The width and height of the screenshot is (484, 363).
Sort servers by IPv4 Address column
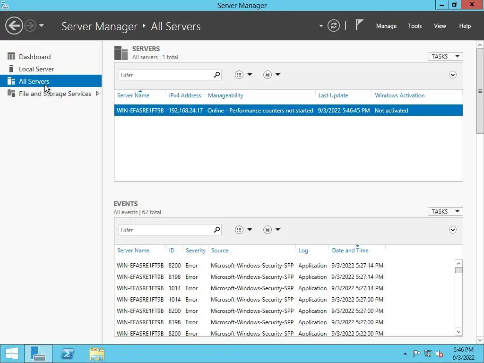click(x=185, y=95)
